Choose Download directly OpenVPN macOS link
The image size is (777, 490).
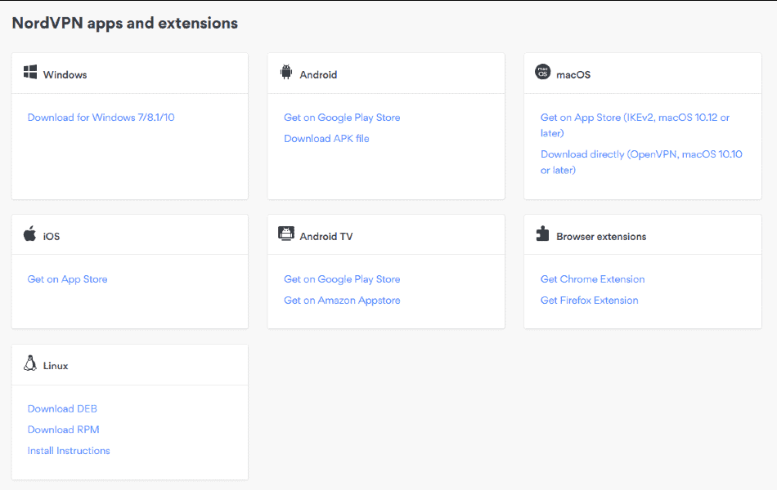coord(641,162)
